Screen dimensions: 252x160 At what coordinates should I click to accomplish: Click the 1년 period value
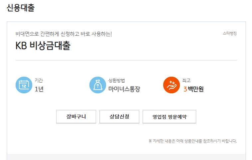pyautogui.click(x=39, y=89)
